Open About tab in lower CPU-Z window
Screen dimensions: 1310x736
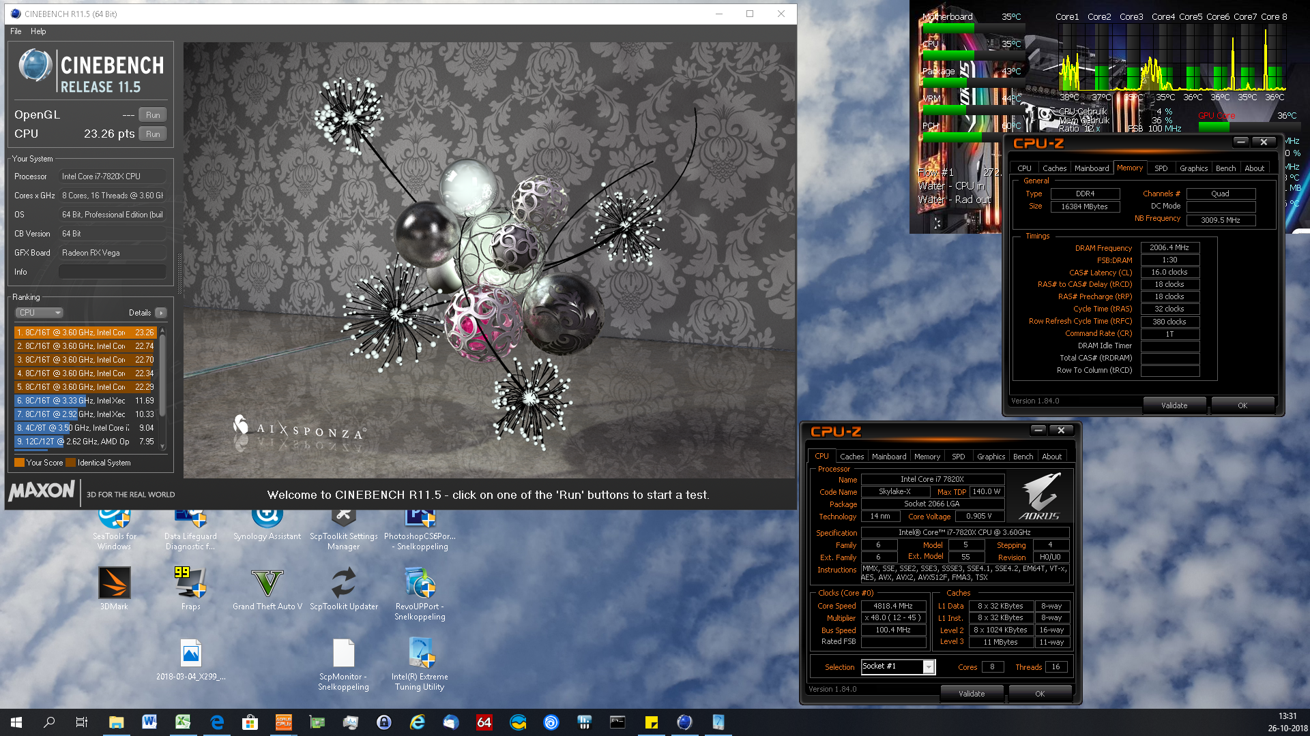pyautogui.click(x=1051, y=457)
